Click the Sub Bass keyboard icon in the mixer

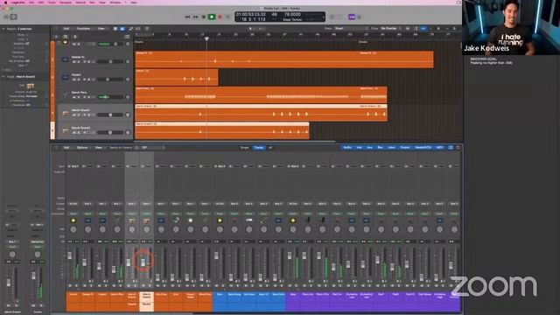coord(248,220)
